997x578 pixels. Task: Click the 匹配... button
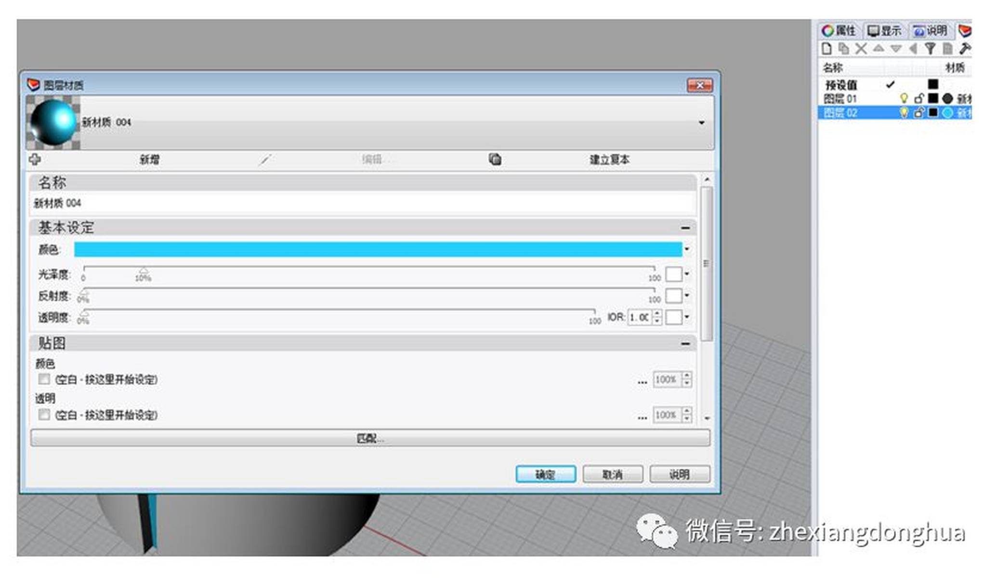370,438
